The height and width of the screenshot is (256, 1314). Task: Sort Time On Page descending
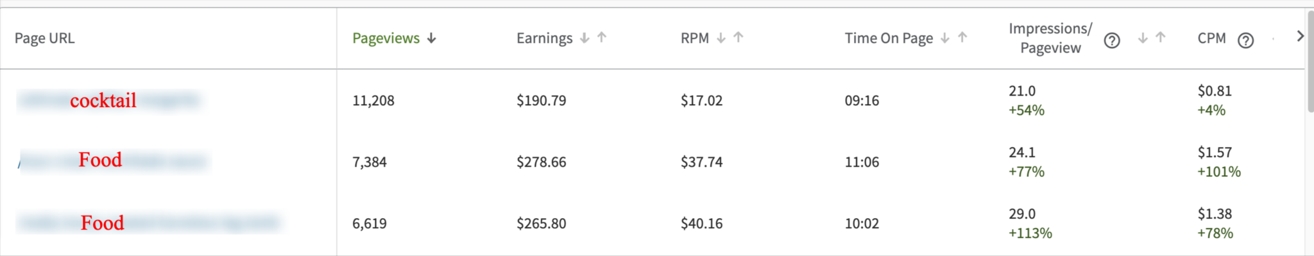click(x=945, y=38)
